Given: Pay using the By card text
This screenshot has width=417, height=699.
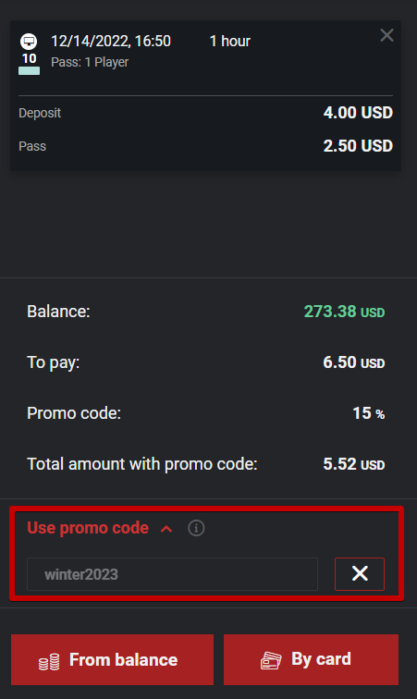Looking at the screenshot, I should pyautogui.click(x=321, y=659).
